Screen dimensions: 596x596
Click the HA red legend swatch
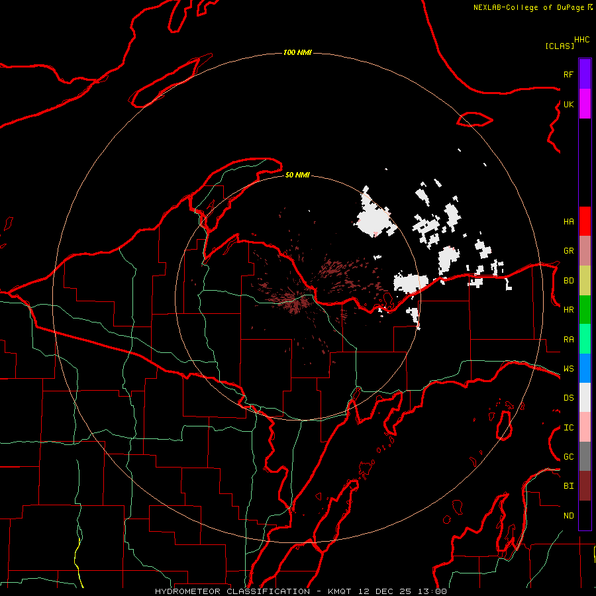(585, 221)
